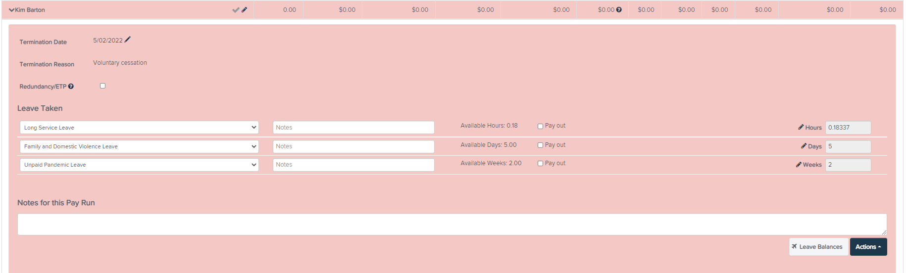Enable Pay out for Long Service Leave
The image size is (906, 273).
coord(540,126)
